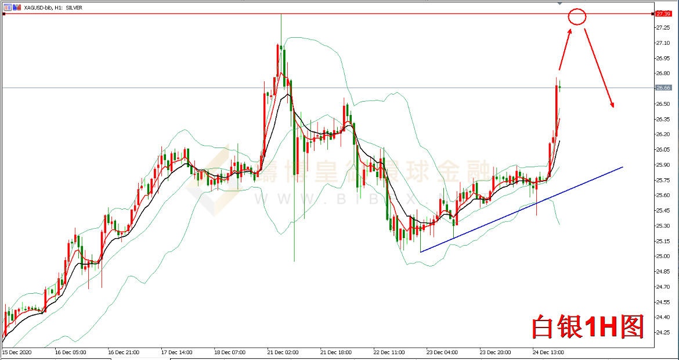Click the red 白银1H图 text label
679x360 pixels.
588,328
